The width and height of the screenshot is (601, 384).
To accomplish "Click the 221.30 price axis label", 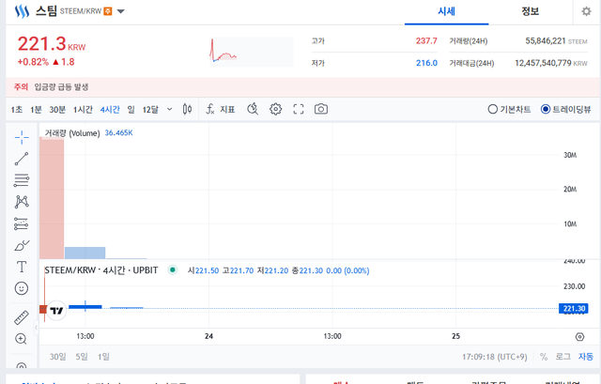I will coord(574,309).
